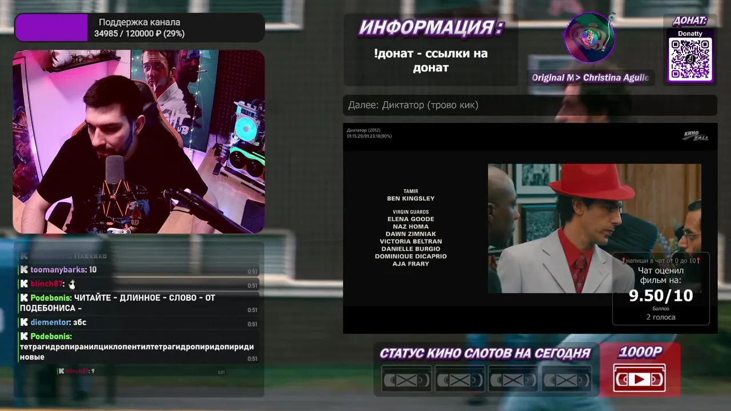This screenshot has height=411, width=731.
Task: Click the 0:51 timestamp on toomanybarks row
Action: click(x=252, y=272)
